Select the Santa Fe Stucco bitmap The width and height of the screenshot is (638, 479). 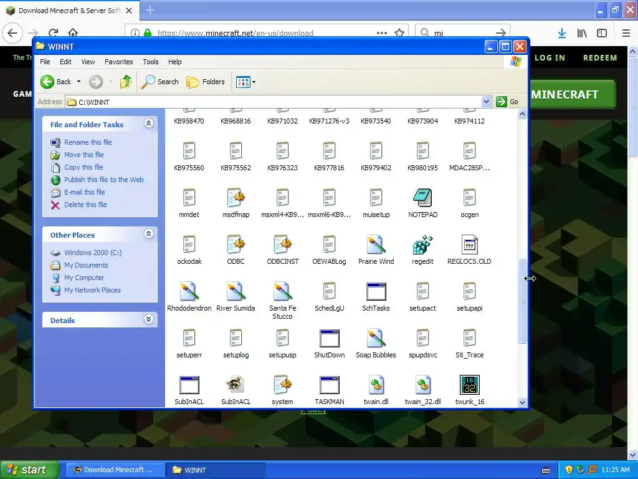[282, 291]
